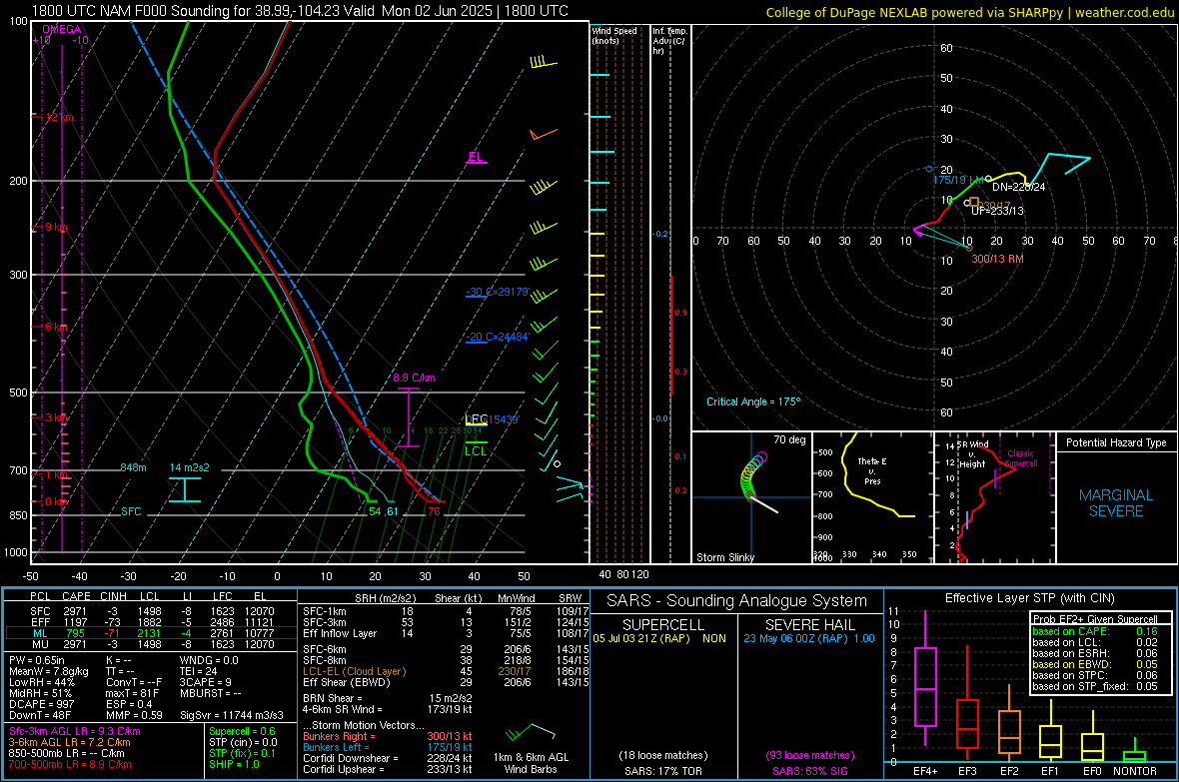Click the 6 km height marker
This screenshot has height=782, width=1179.
coord(56,328)
